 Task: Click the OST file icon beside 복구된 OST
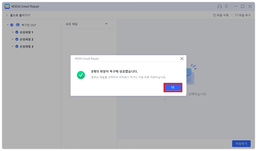pos(18,25)
